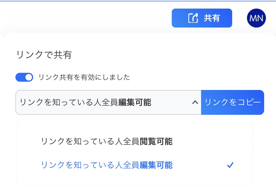Click the link permission combo box
Image resolution: width=276 pixels, height=190 pixels.
[107, 102]
